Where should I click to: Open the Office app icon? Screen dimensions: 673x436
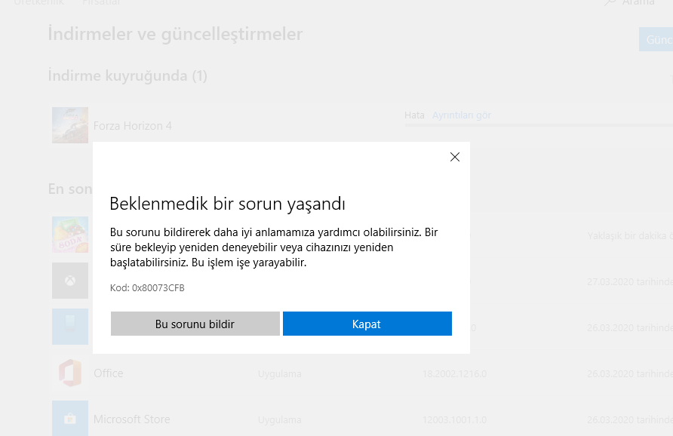pos(69,373)
